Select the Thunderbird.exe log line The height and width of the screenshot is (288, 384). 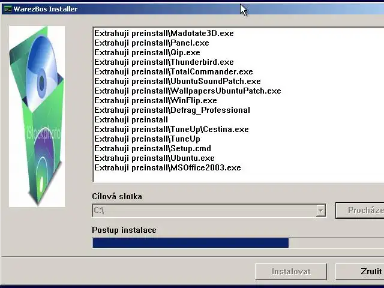point(164,62)
